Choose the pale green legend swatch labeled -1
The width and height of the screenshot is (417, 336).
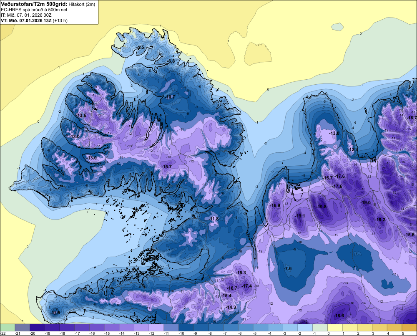[320, 328]
